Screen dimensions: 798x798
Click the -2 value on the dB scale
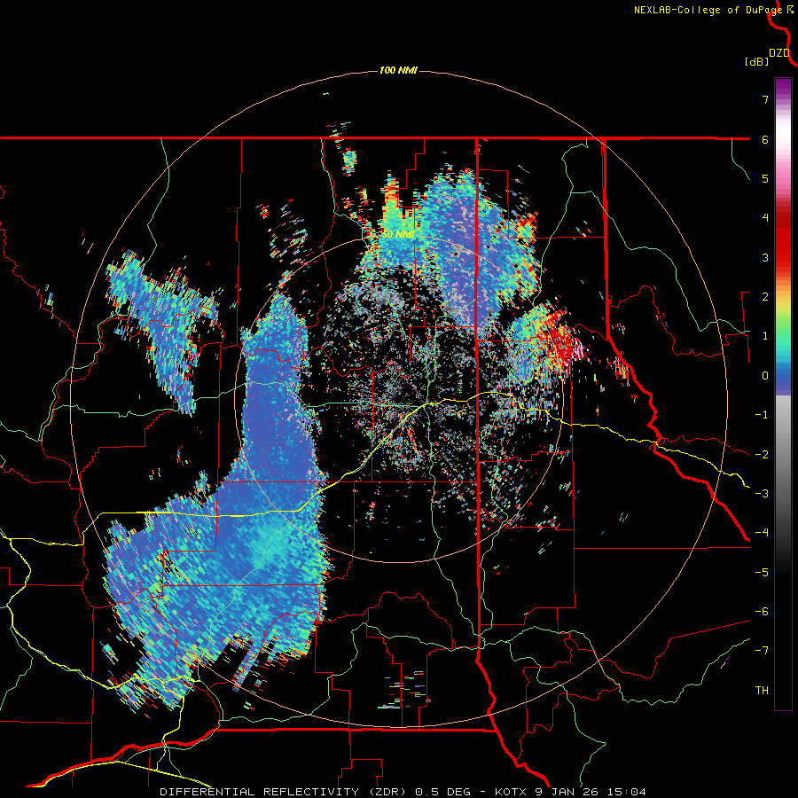pos(762,455)
